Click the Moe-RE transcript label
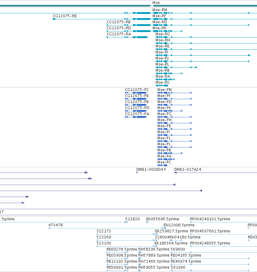The width and height of the screenshot is (257, 272). tap(162, 46)
